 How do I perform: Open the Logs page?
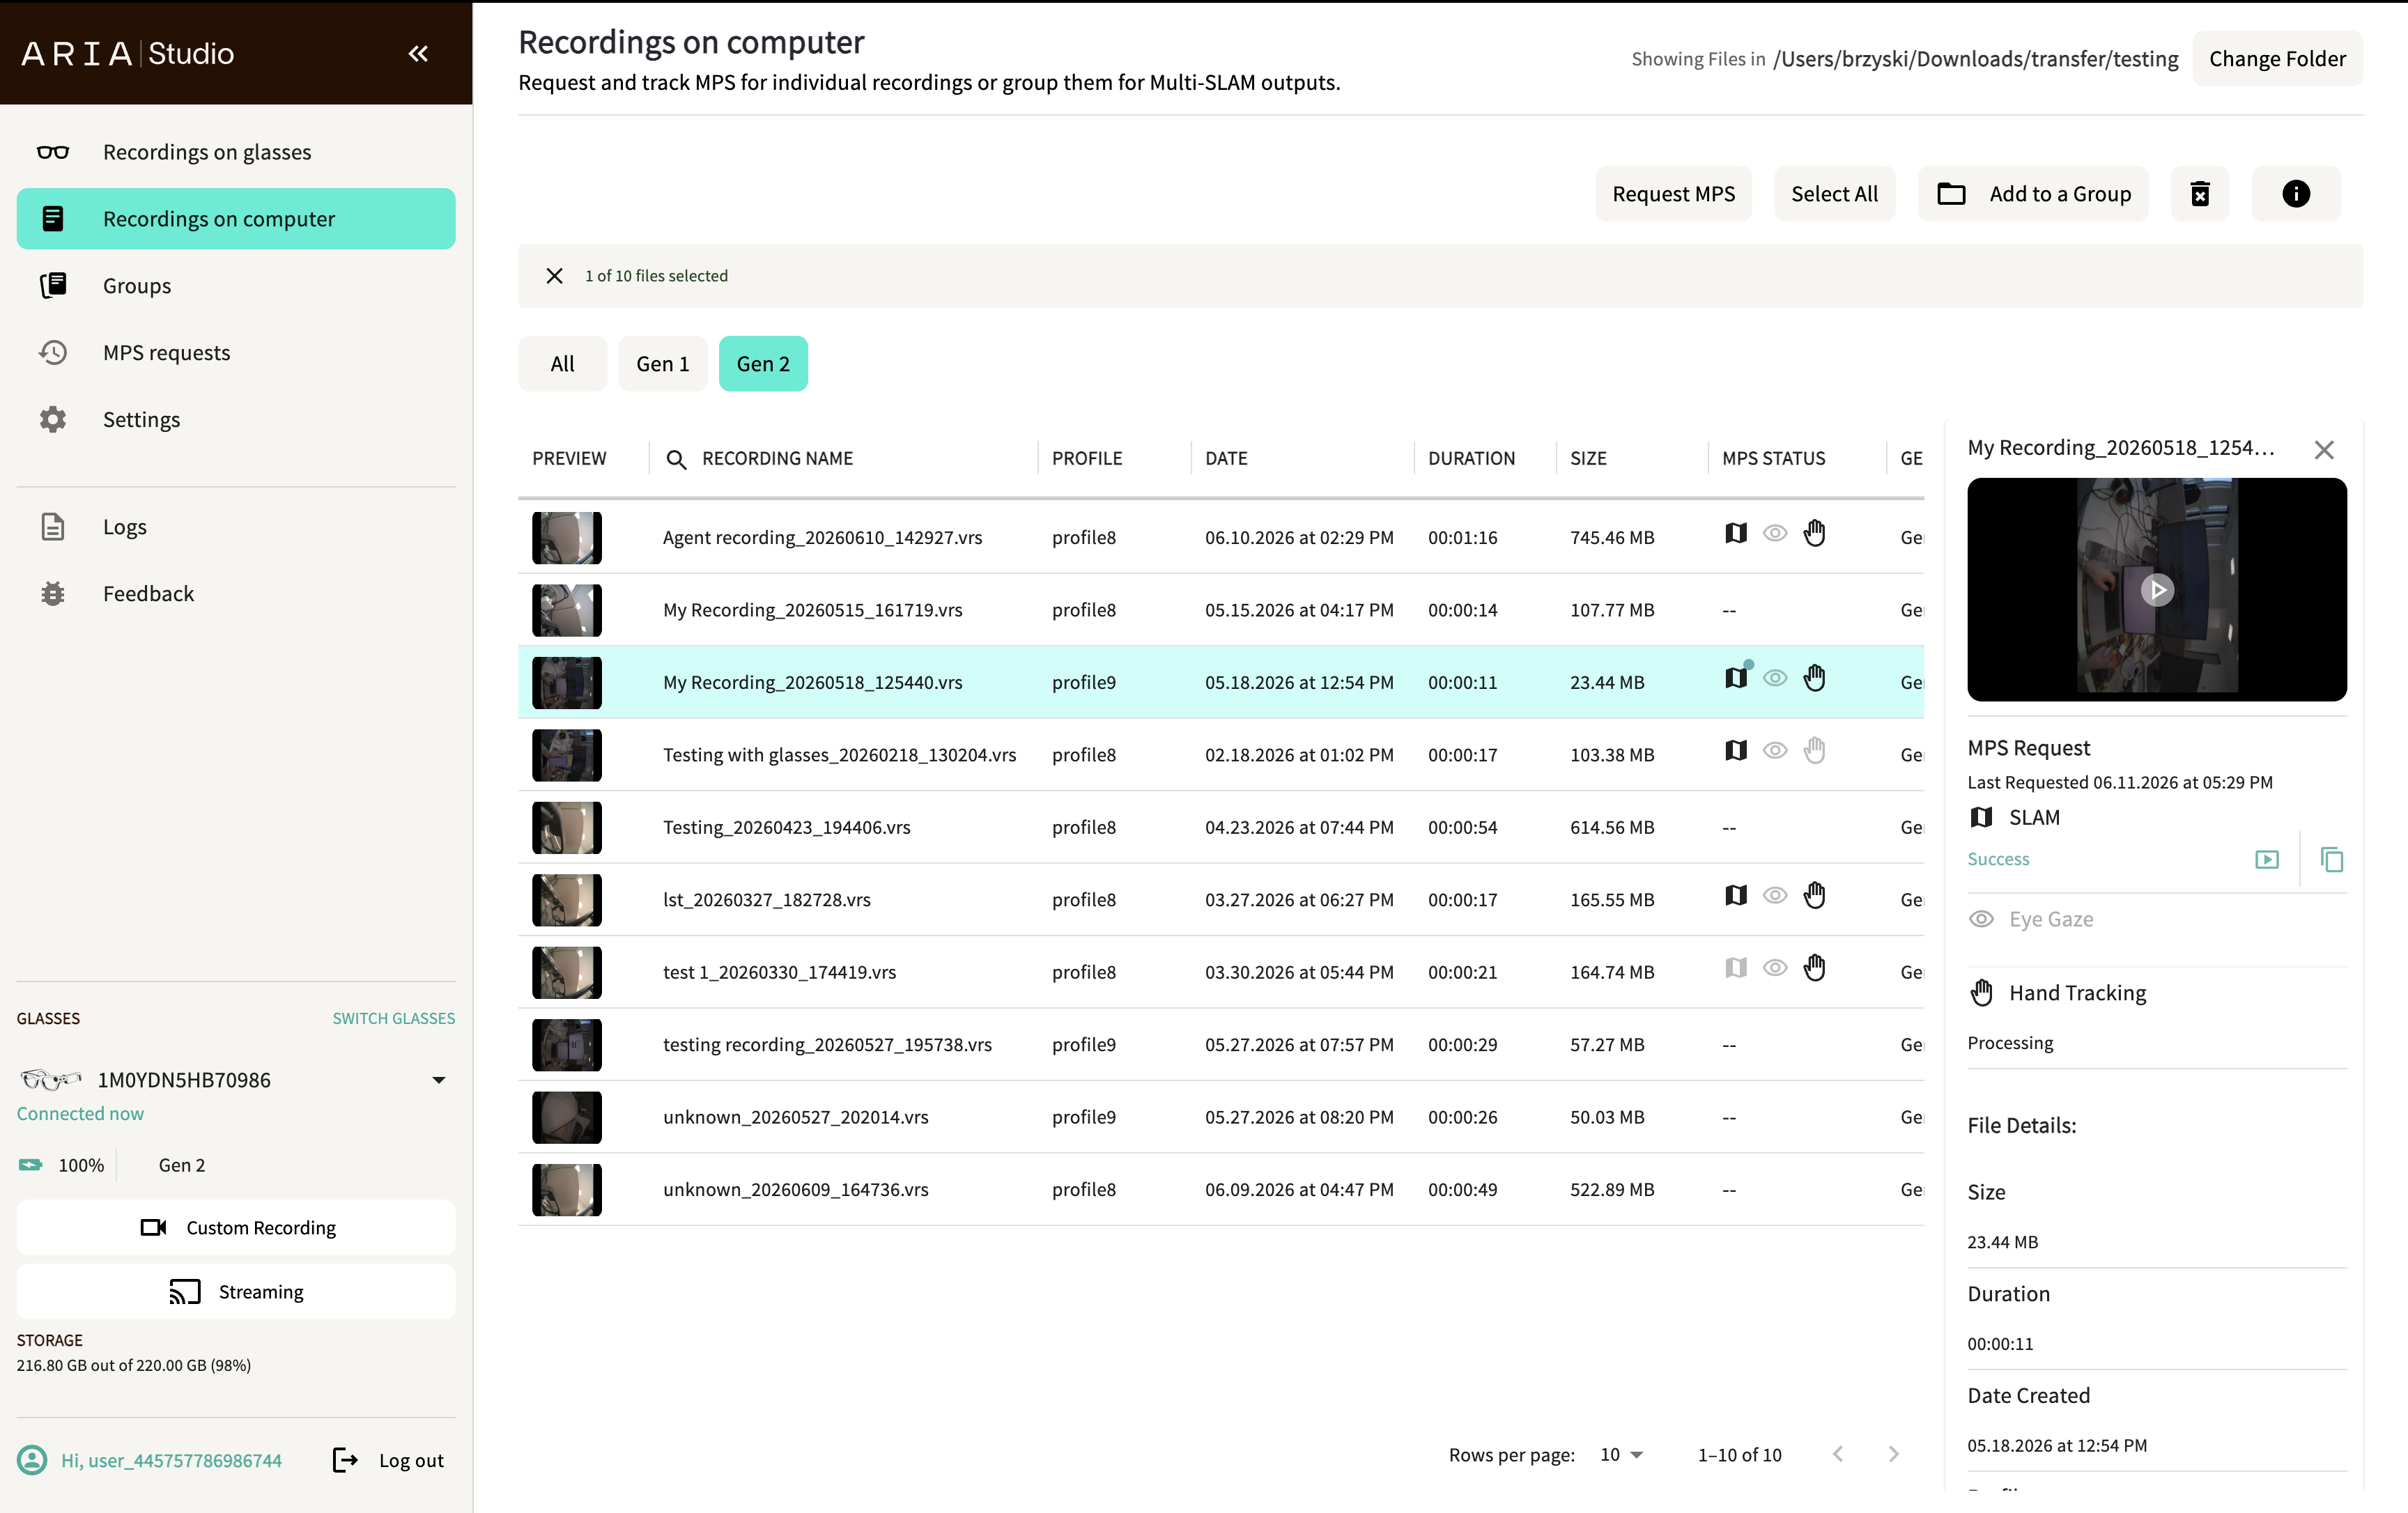tap(236, 527)
